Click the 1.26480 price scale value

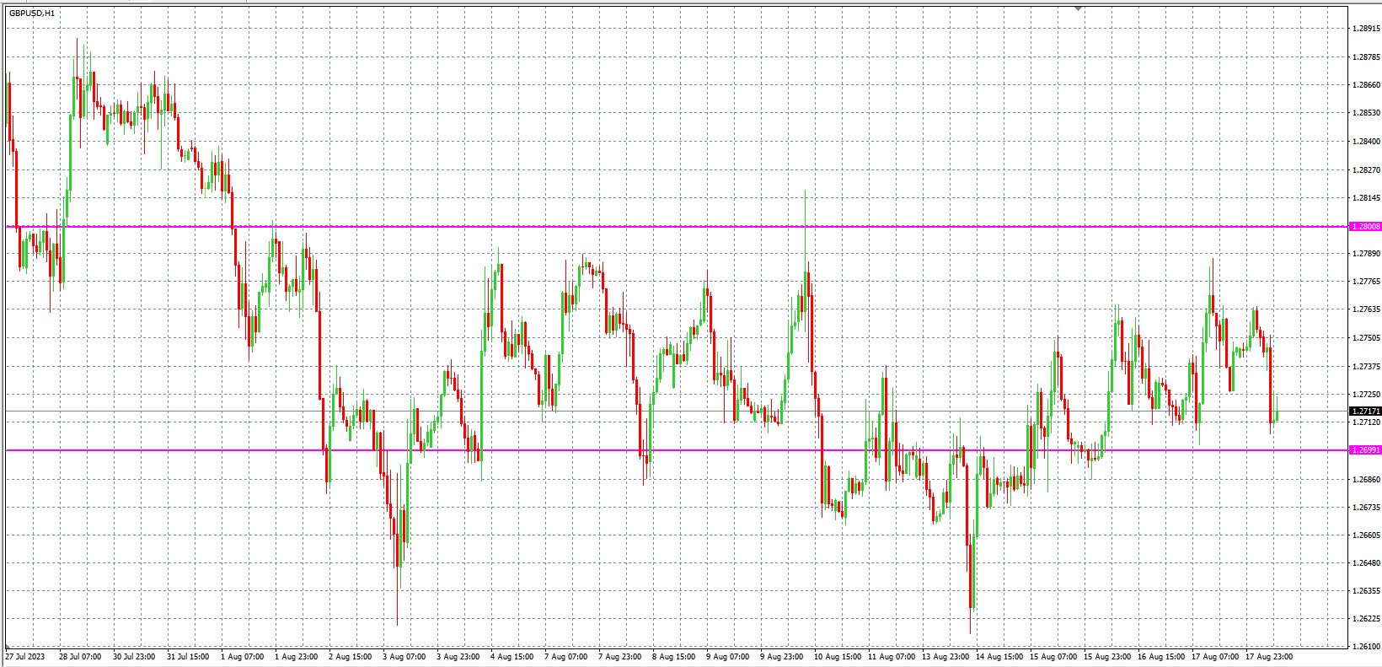pyautogui.click(x=1365, y=563)
